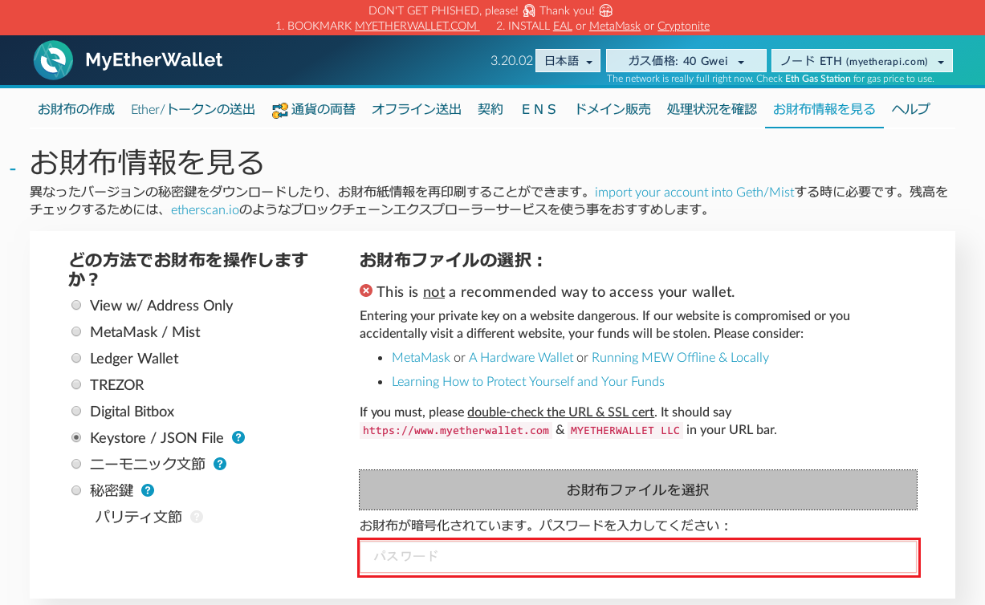Switch to 契約 tab
Viewport: 985px width, 605px height.
[x=490, y=109]
